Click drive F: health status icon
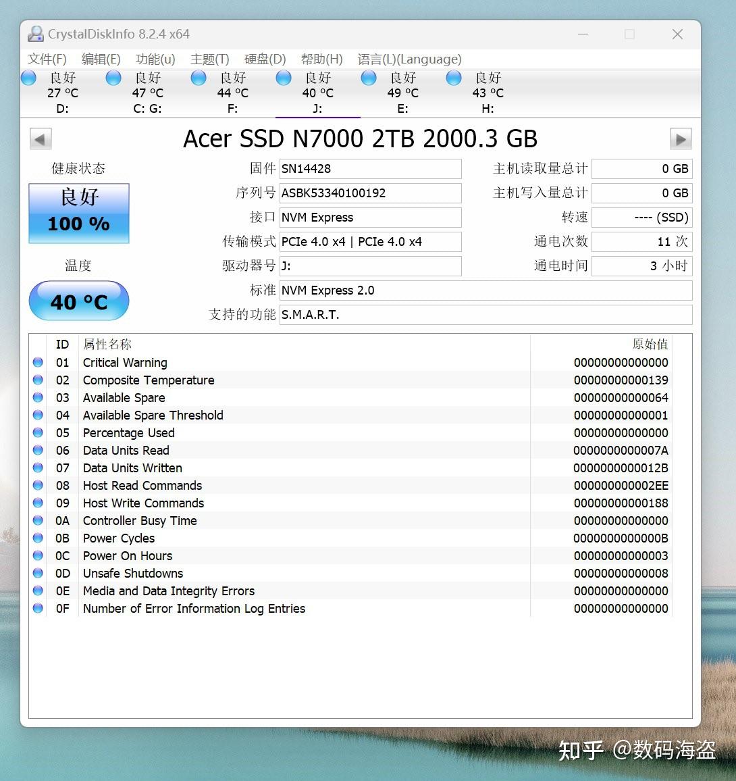This screenshot has height=781, width=736. pyautogui.click(x=199, y=78)
